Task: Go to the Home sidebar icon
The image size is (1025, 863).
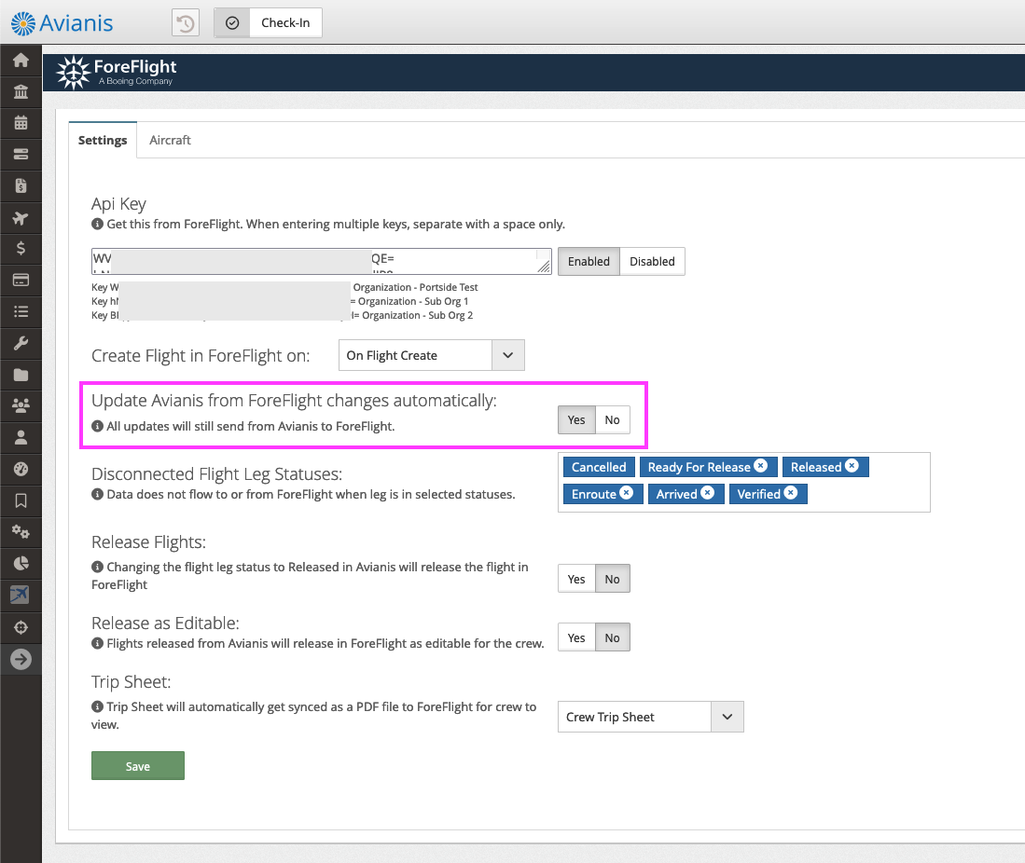Action: coord(21,60)
